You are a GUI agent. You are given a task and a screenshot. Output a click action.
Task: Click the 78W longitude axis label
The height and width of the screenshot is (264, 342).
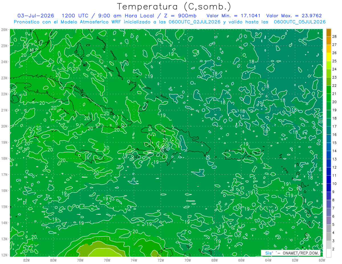coord(80,260)
